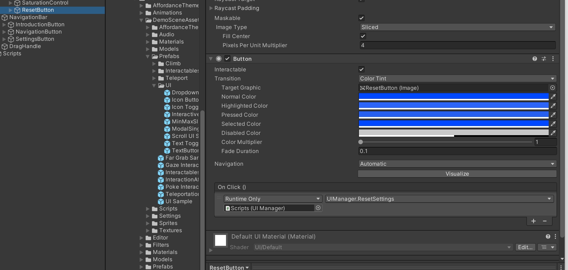The image size is (568, 270).
Task: Select Poke Interactable prefab
Action: click(178, 187)
